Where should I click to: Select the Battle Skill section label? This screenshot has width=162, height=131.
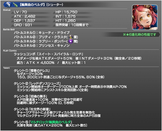[9, 30]
